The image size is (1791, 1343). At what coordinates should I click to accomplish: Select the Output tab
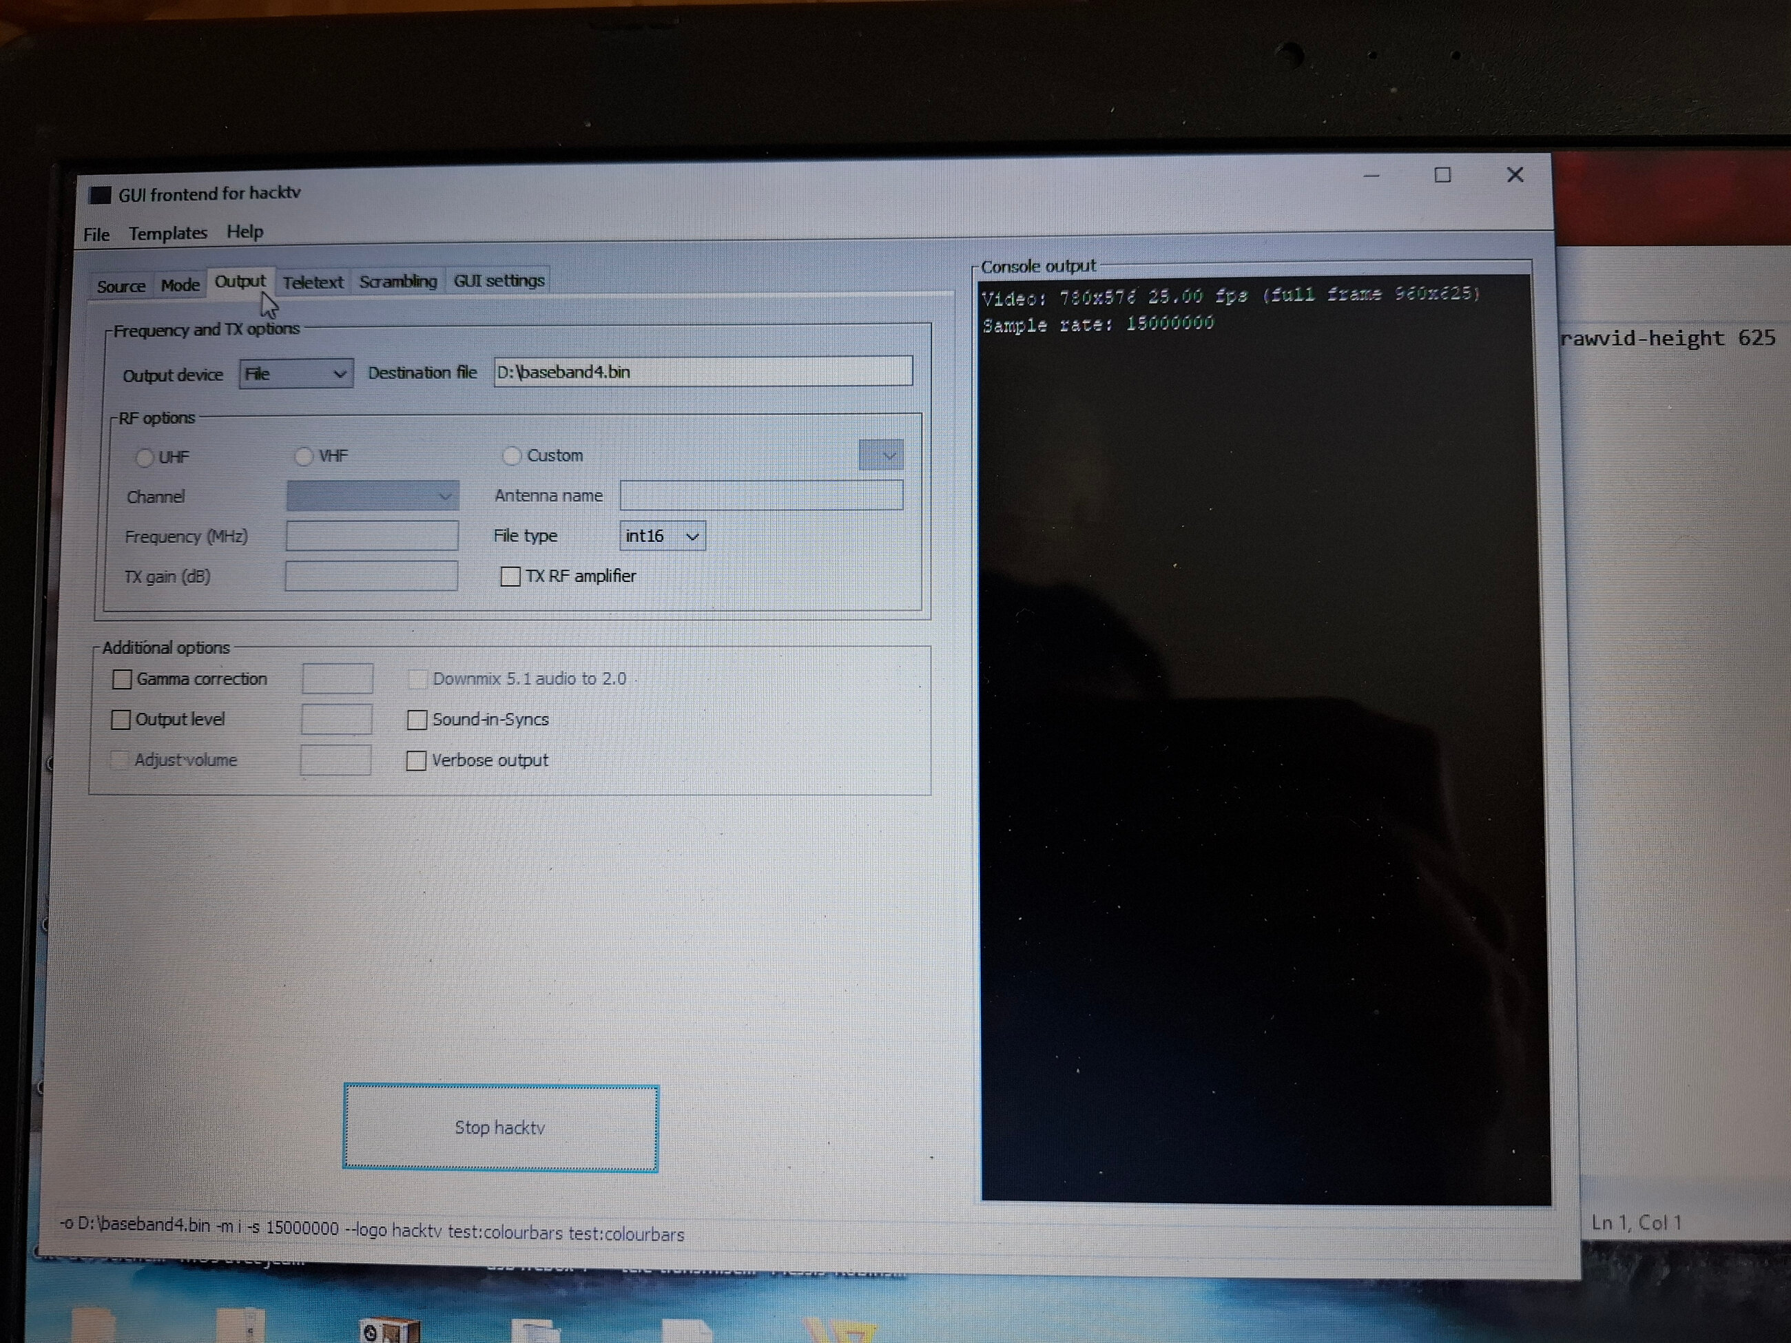pos(240,282)
